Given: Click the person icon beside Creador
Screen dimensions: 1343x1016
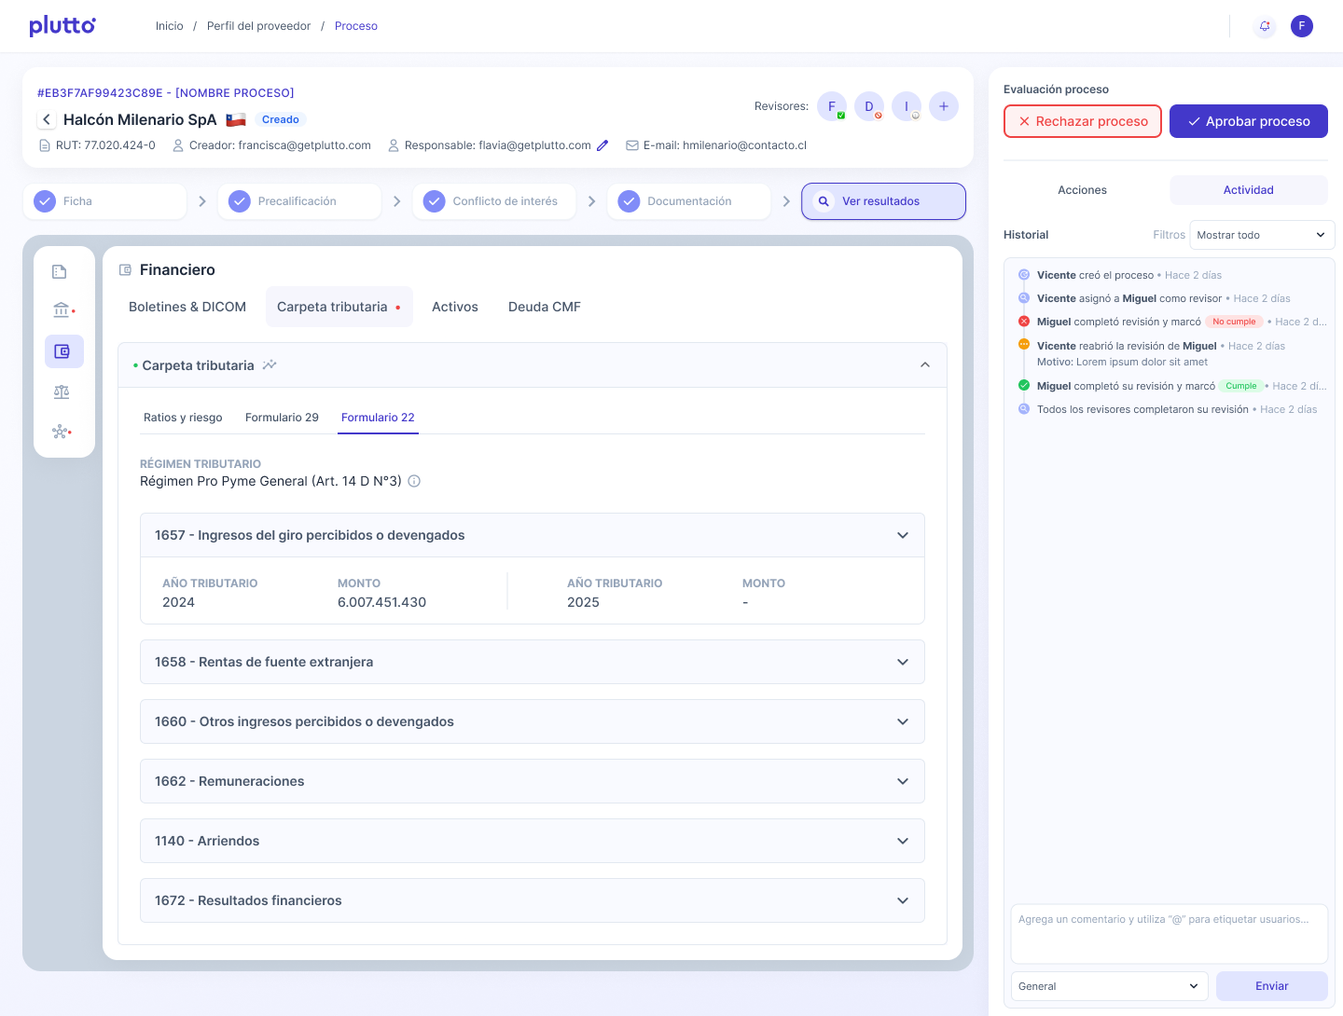Looking at the screenshot, I should (x=178, y=145).
